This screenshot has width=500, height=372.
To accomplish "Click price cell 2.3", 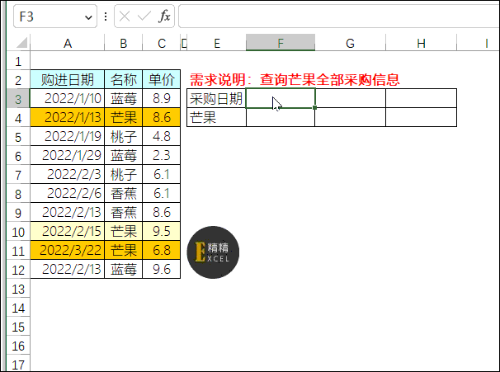I will point(162,155).
